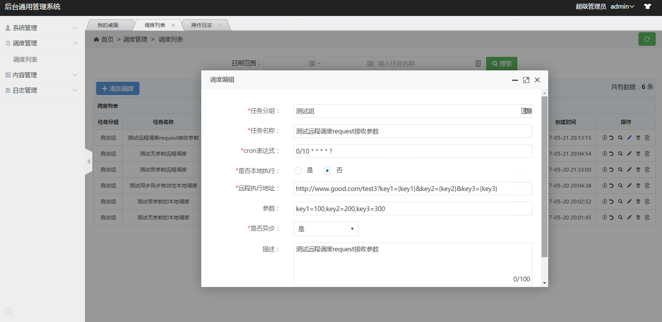Click the 首页 breadcrumb link
Viewport: 662px width, 322px height.
point(107,40)
